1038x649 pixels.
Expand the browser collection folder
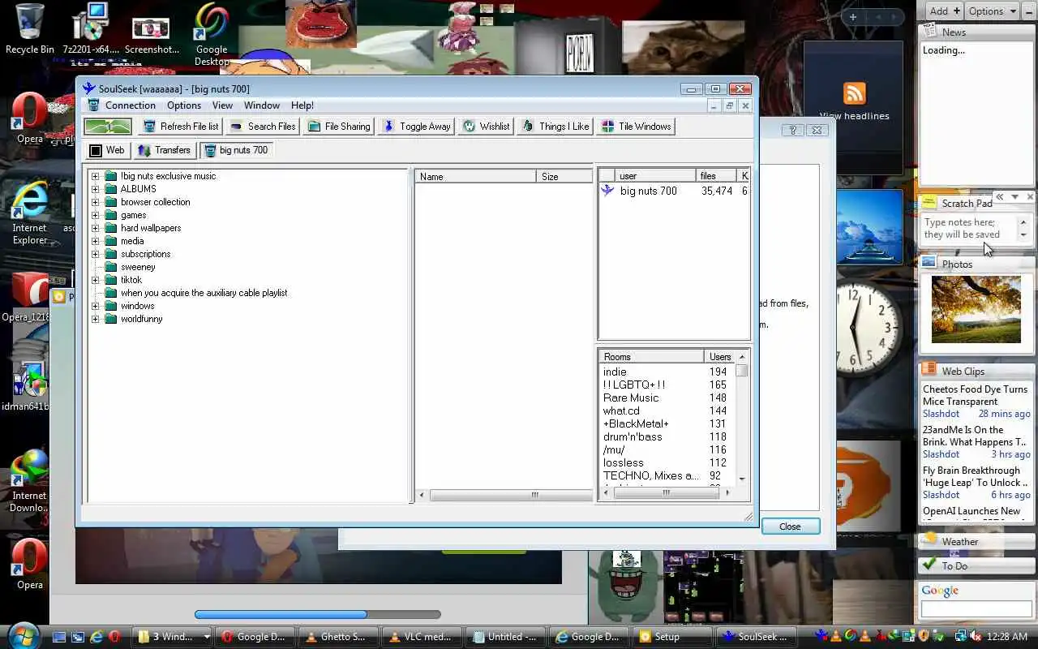coord(95,202)
